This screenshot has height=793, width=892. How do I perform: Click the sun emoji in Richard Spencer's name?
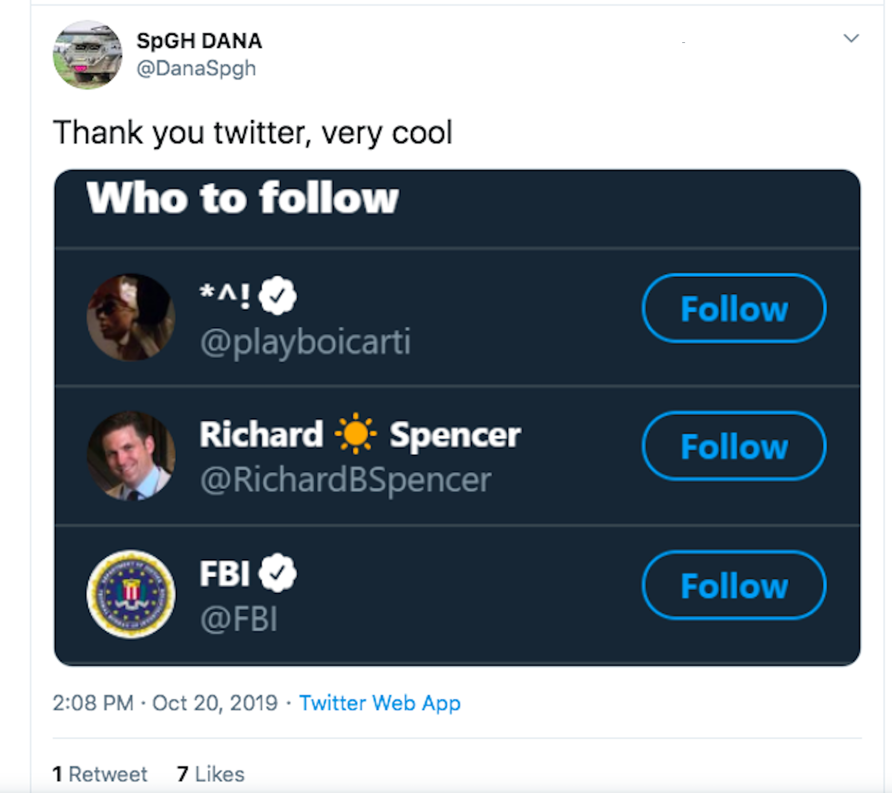click(x=356, y=434)
